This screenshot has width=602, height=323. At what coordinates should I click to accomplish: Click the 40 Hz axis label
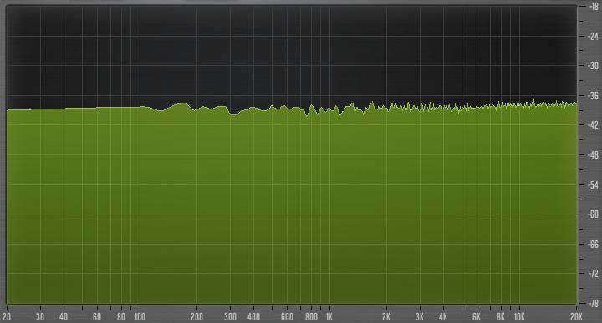(64, 317)
